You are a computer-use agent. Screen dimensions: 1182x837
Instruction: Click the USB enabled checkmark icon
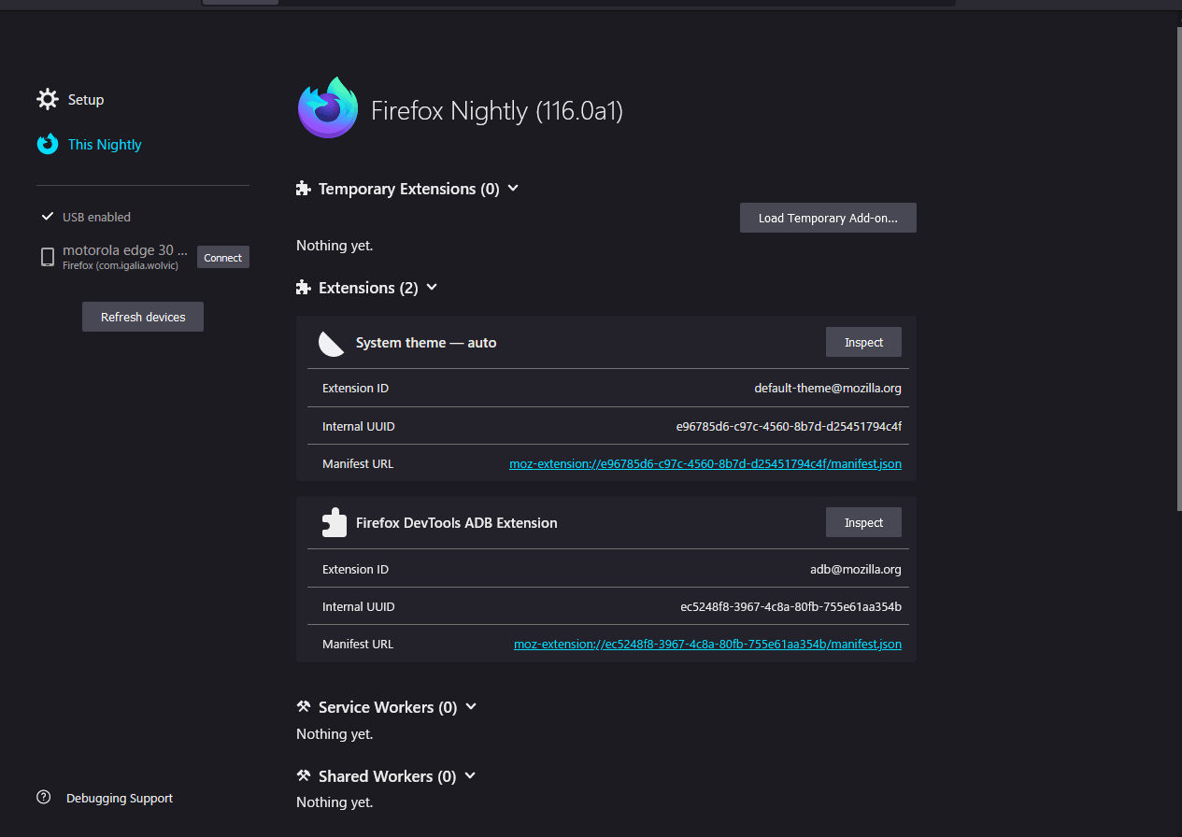48,217
